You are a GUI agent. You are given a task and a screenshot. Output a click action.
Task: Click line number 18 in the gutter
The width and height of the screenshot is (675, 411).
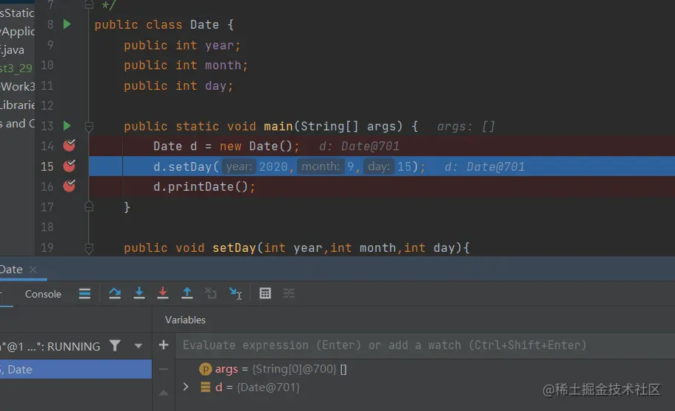[x=47, y=227]
